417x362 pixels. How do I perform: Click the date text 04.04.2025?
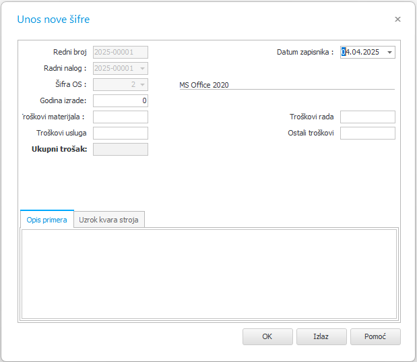coord(360,52)
